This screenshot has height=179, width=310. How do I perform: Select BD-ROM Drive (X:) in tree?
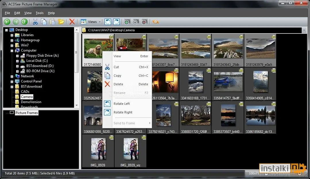tap(40, 71)
